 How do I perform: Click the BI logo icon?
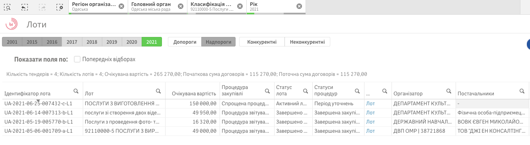[11, 24]
